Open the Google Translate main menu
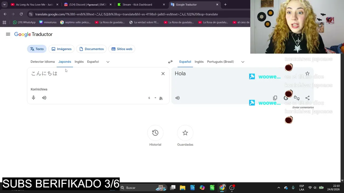Viewport: 344px width, 193px height. click(x=8, y=34)
